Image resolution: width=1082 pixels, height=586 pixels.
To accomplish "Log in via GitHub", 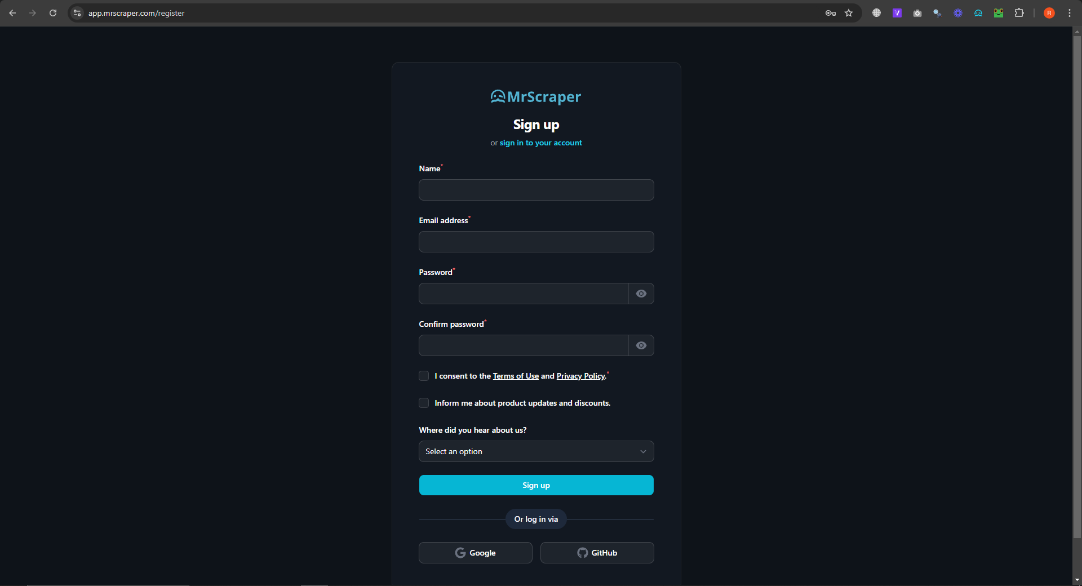I will click(597, 553).
